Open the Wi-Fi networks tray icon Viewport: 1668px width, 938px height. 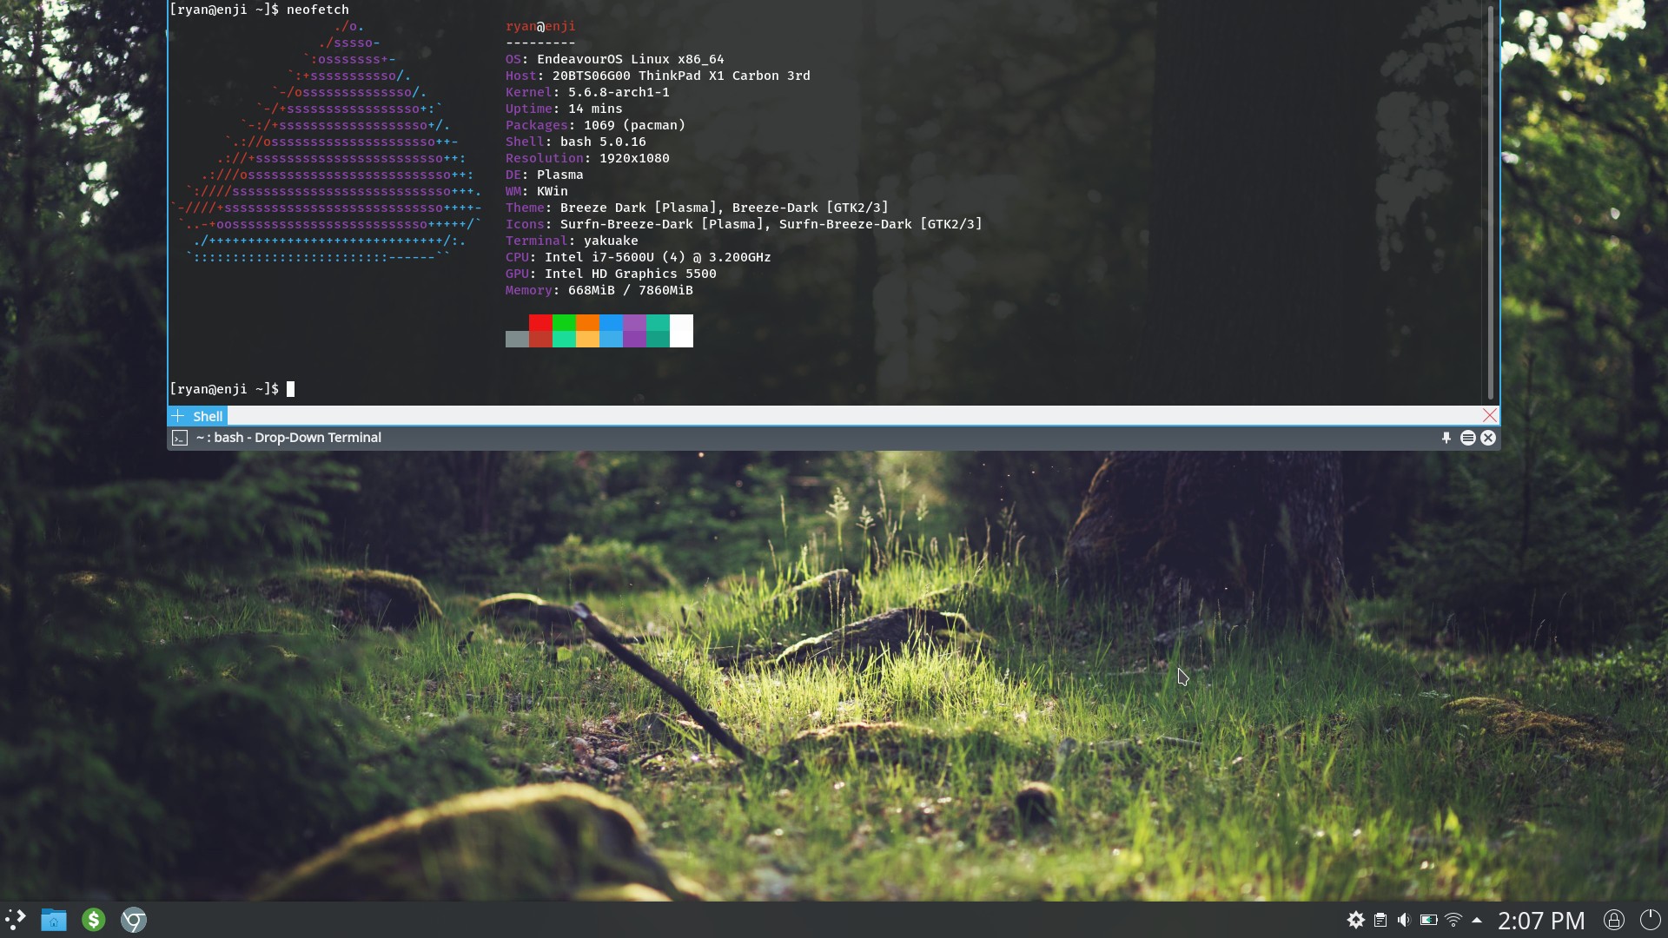click(x=1453, y=920)
